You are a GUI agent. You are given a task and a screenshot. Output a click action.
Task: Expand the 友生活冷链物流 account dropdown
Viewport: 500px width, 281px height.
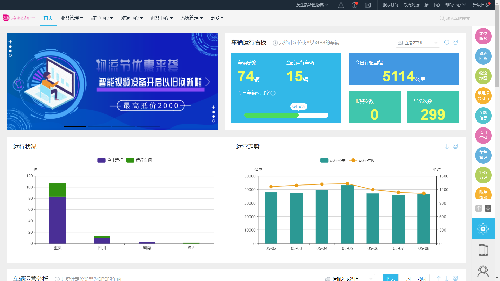tap(312, 5)
